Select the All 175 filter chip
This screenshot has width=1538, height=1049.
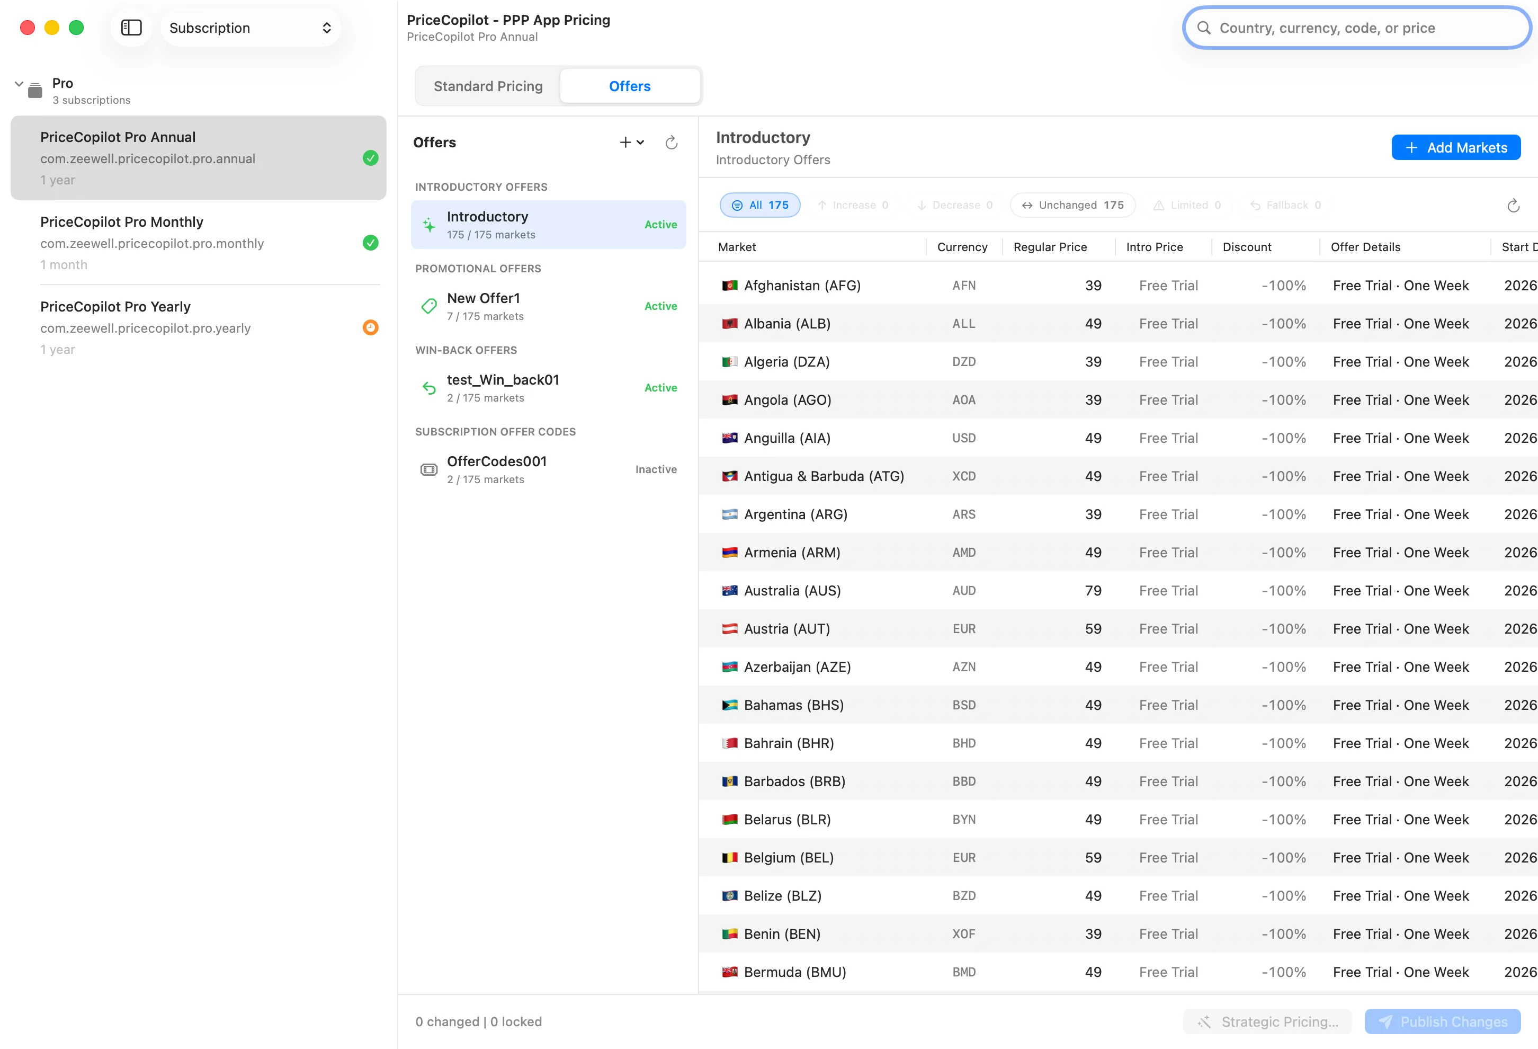pyautogui.click(x=760, y=205)
